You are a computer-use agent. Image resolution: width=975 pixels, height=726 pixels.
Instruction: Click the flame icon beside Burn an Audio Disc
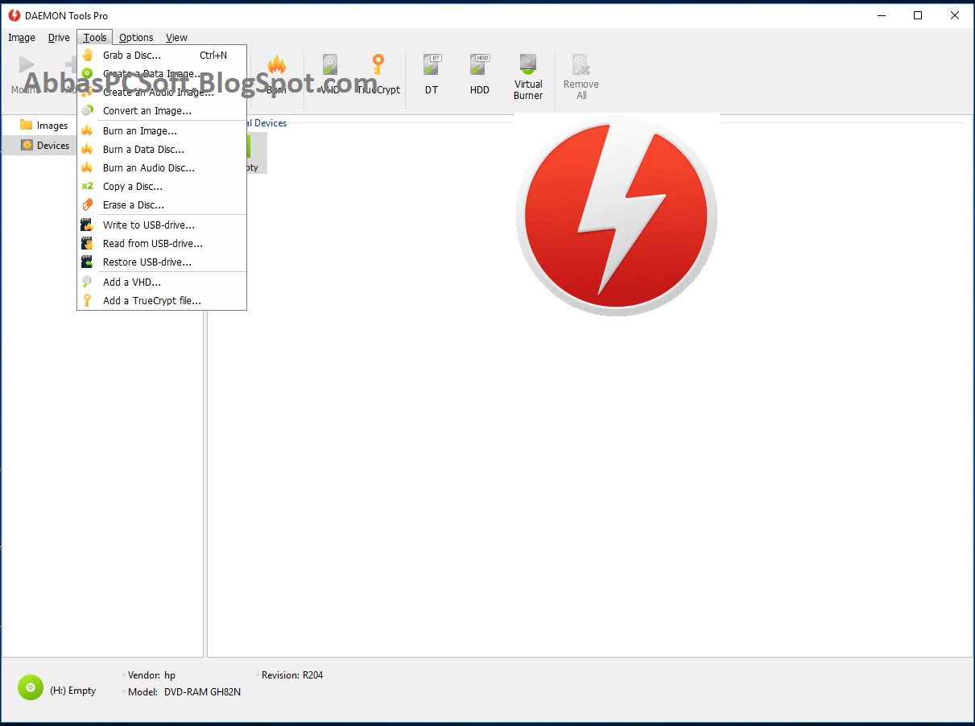pos(88,167)
